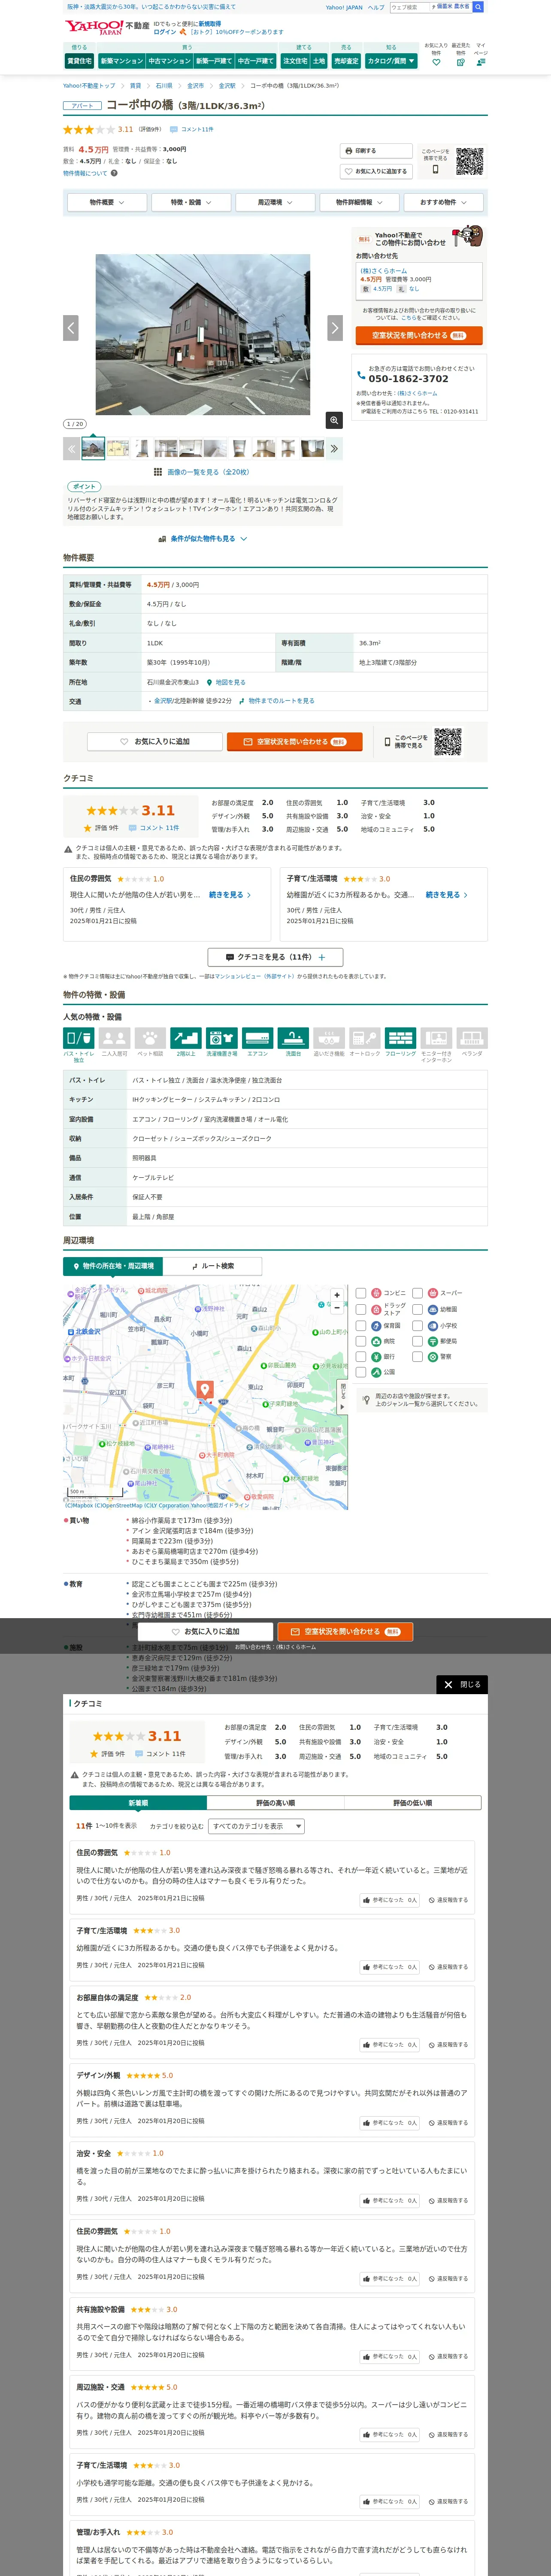Open the マンションレビュー（外部サイト） link
Image resolution: width=551 pixels, height=2576 pixels.
click(x=255, y=976)
